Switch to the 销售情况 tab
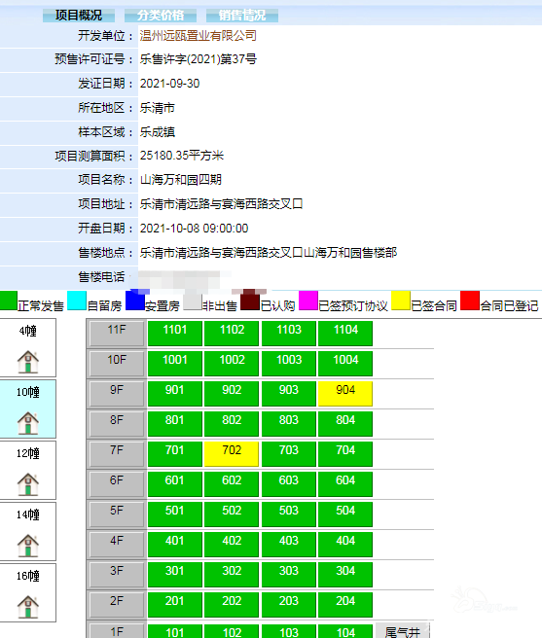 pos(242,16)
